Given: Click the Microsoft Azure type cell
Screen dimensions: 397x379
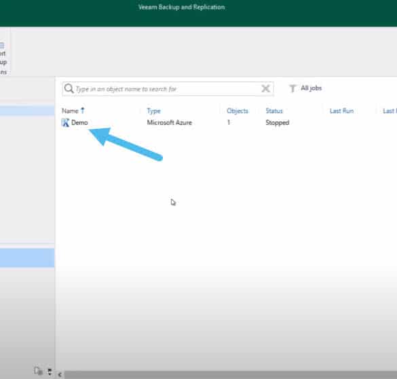Looking at the screenshot, I should pos(170,123).
